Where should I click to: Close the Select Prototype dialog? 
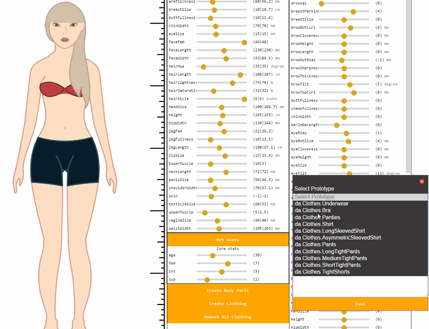pos(422,181)
